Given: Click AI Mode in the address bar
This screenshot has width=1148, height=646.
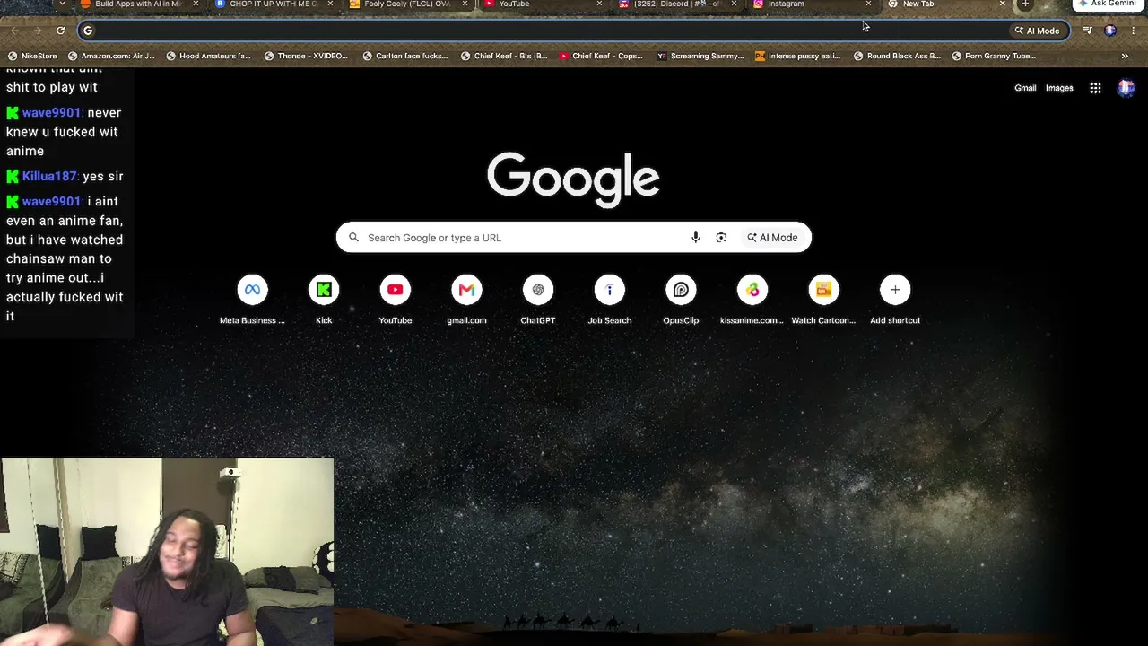Looking at the screenshot, I should tap(1037, 31).
